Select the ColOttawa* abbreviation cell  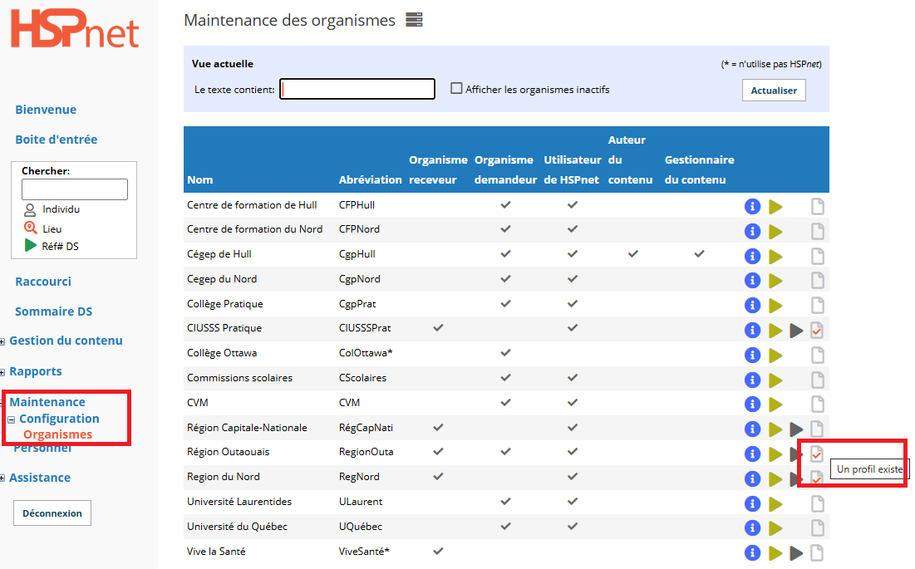[x=366, y=353]
